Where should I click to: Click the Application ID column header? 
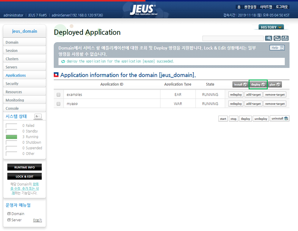[x=112, y=84]
